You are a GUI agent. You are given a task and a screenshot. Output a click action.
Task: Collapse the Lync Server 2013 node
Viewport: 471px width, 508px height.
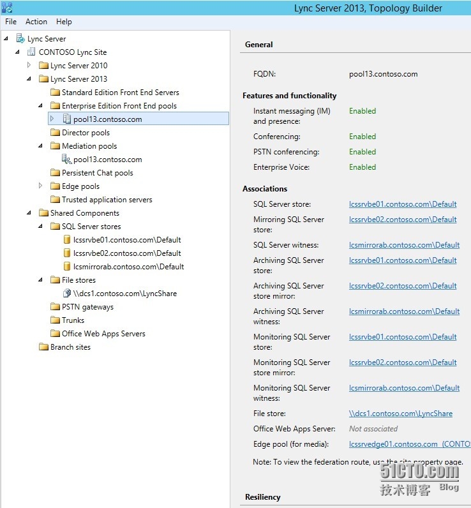coord(29,78)
